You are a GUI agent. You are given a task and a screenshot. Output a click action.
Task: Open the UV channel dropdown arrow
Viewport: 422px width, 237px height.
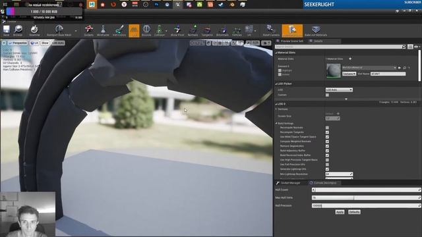point(255,31)
